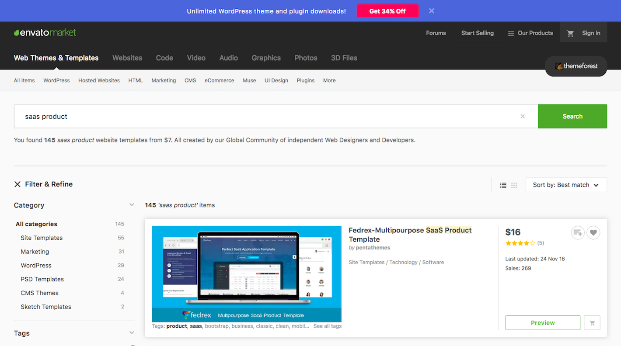Viewport: 621px width, 346px height.
Task: Collapse the Category filter section
Action: pos(132,205)
